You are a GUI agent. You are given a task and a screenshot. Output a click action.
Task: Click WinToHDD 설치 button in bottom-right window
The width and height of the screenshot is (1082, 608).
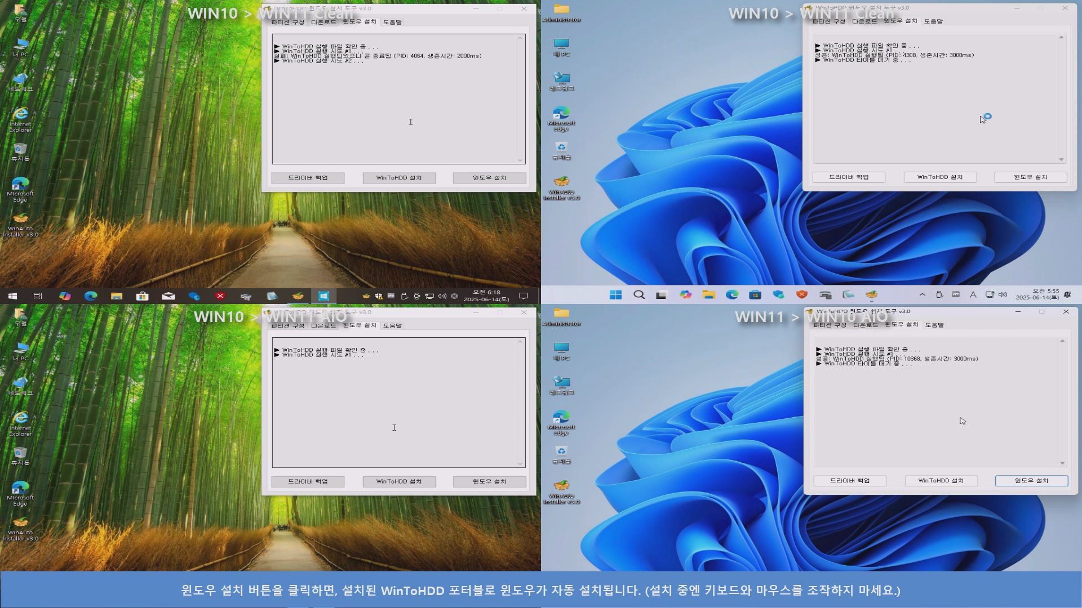[941, 481]
